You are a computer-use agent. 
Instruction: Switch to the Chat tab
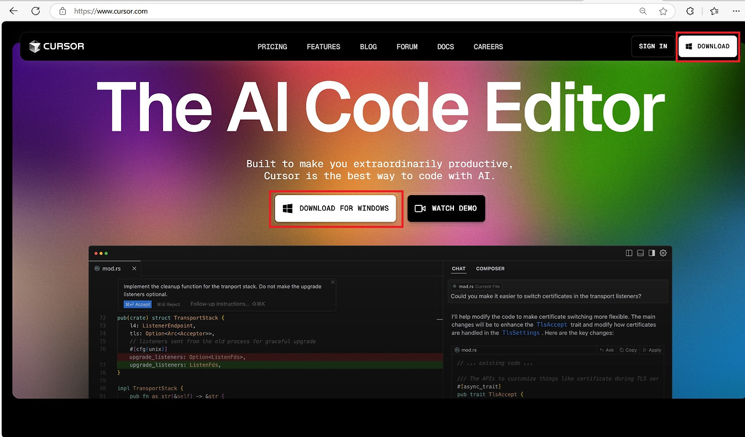(x=459, y=269)
